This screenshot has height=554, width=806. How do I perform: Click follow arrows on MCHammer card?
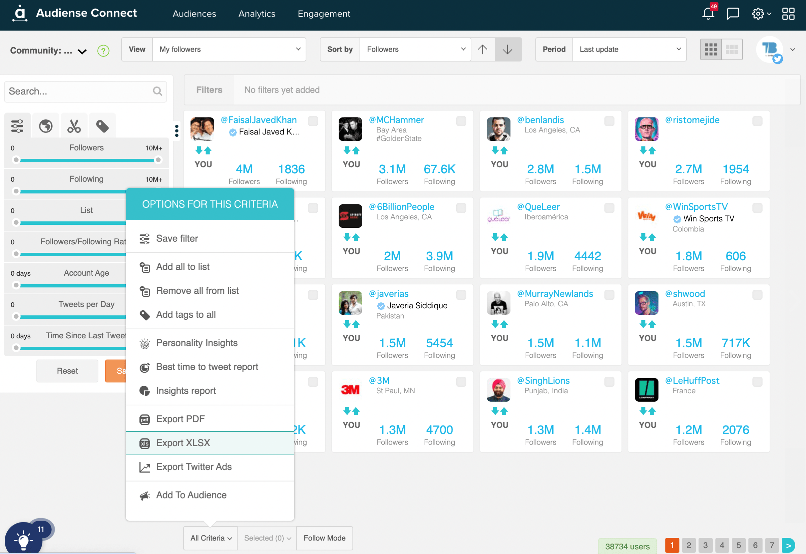pyautogui.click(x=351, y=150)
